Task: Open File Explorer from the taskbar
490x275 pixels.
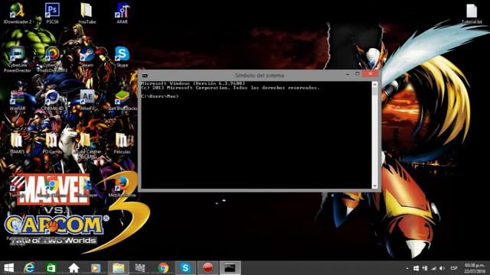Action: (x=119, y=268)
